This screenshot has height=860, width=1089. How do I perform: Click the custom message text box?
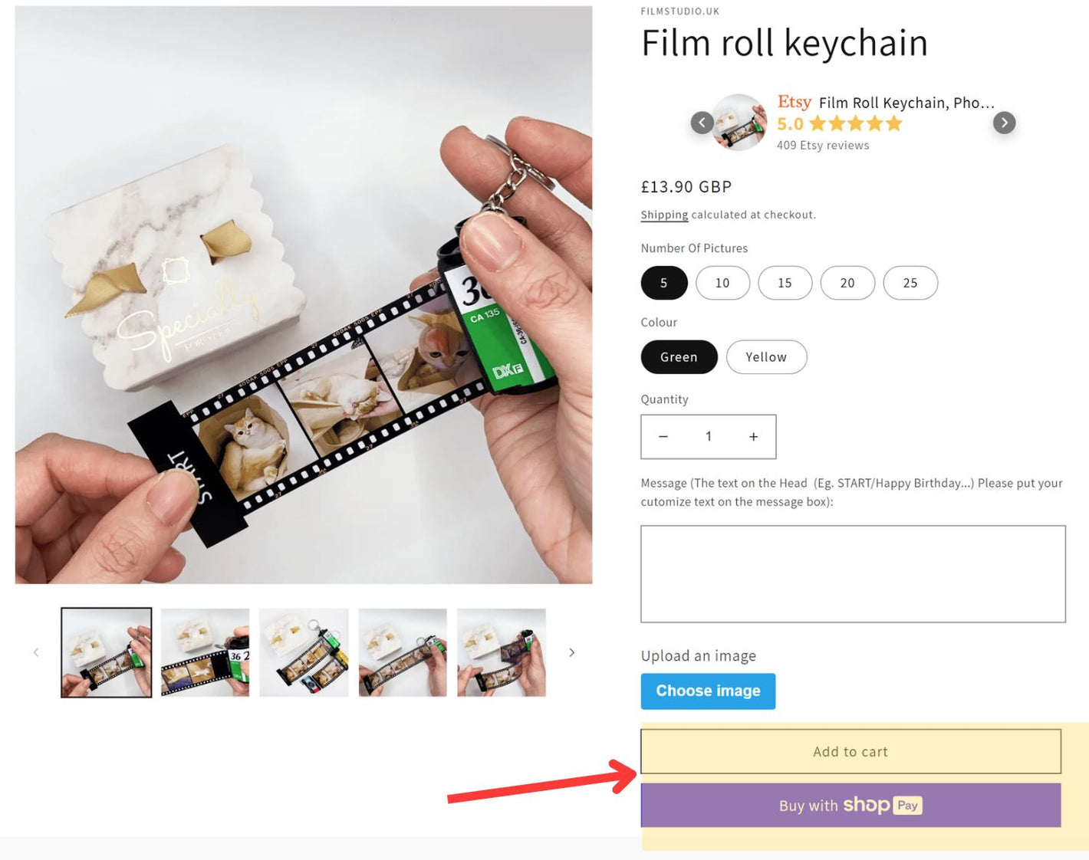[853, 574]
